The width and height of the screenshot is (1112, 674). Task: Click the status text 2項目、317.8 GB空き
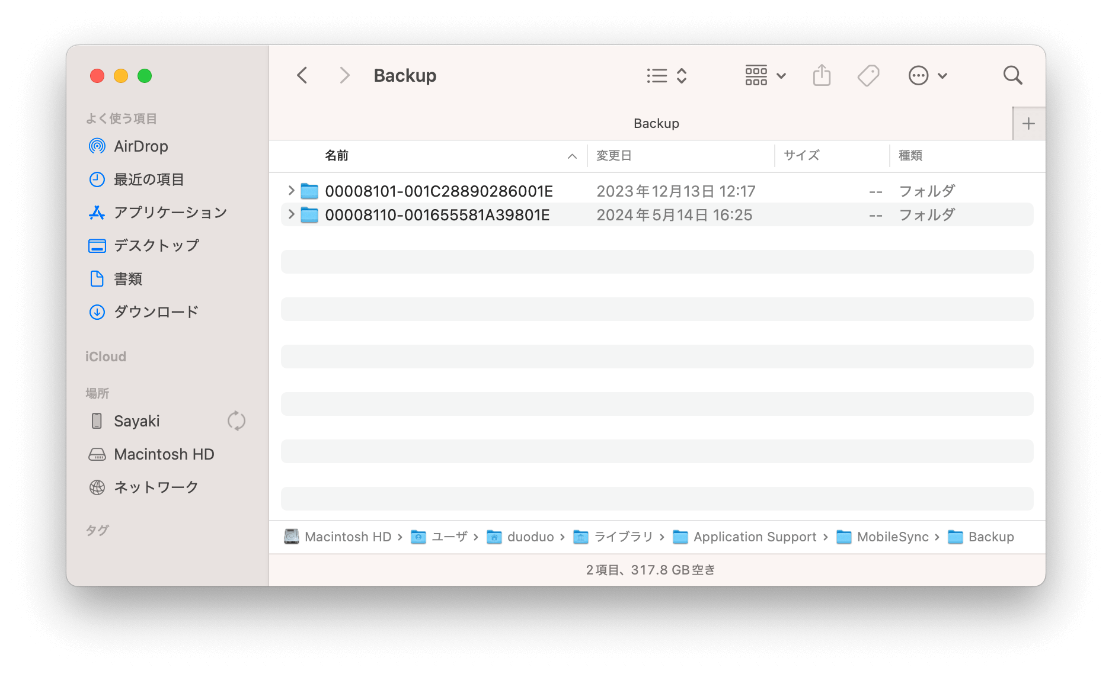pos(650,570)
